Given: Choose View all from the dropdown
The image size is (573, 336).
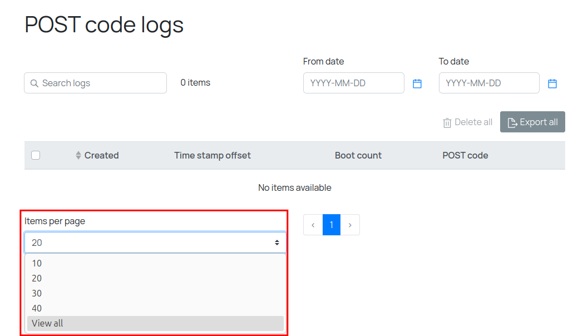Looking at the screenshot, I should pyautogui.click(x=47, y=323).
